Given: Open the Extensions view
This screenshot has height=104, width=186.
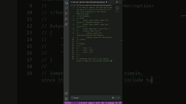Looking at the screenshot, I should [66, 24].
